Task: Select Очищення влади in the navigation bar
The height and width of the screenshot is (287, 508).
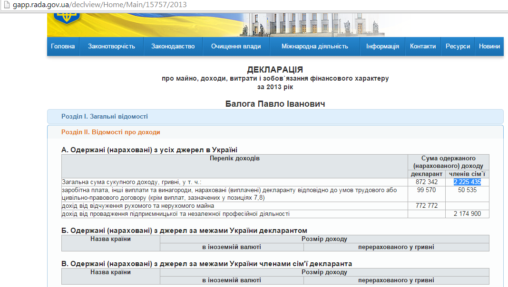Action: [x=236, y=46]
